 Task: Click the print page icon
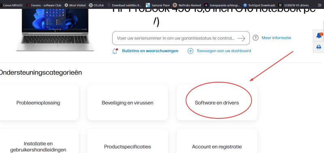[x=319, y=47]
